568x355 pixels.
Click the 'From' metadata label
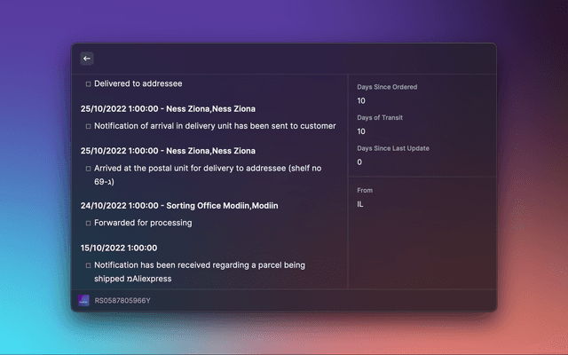pyautogui.click(x=365, y=190)
